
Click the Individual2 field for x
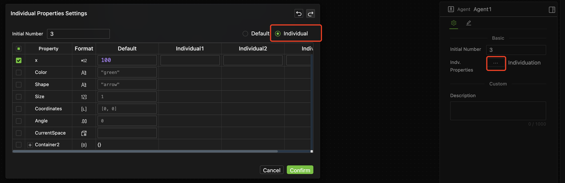click(x=253, y=60)
